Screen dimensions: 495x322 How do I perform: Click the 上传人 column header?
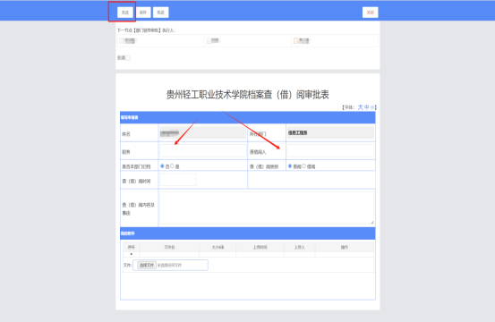click(x=300, y=247)
